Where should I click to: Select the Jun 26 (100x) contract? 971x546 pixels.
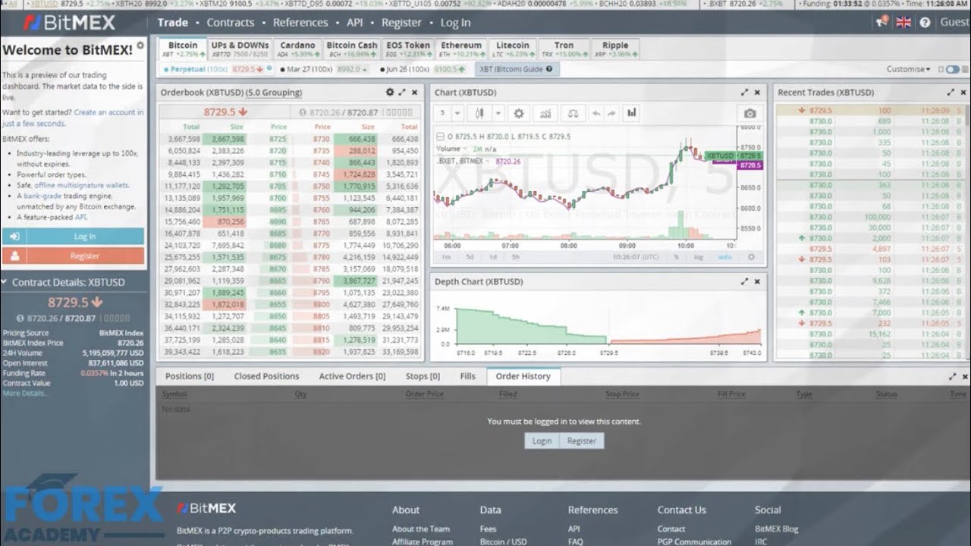[x=422, y=69]
